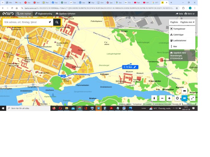Image resolution: width=210 pixels, height=157 pixels.
Task: Open the browser extensions puzzle icon
Action: pos(183,8)
